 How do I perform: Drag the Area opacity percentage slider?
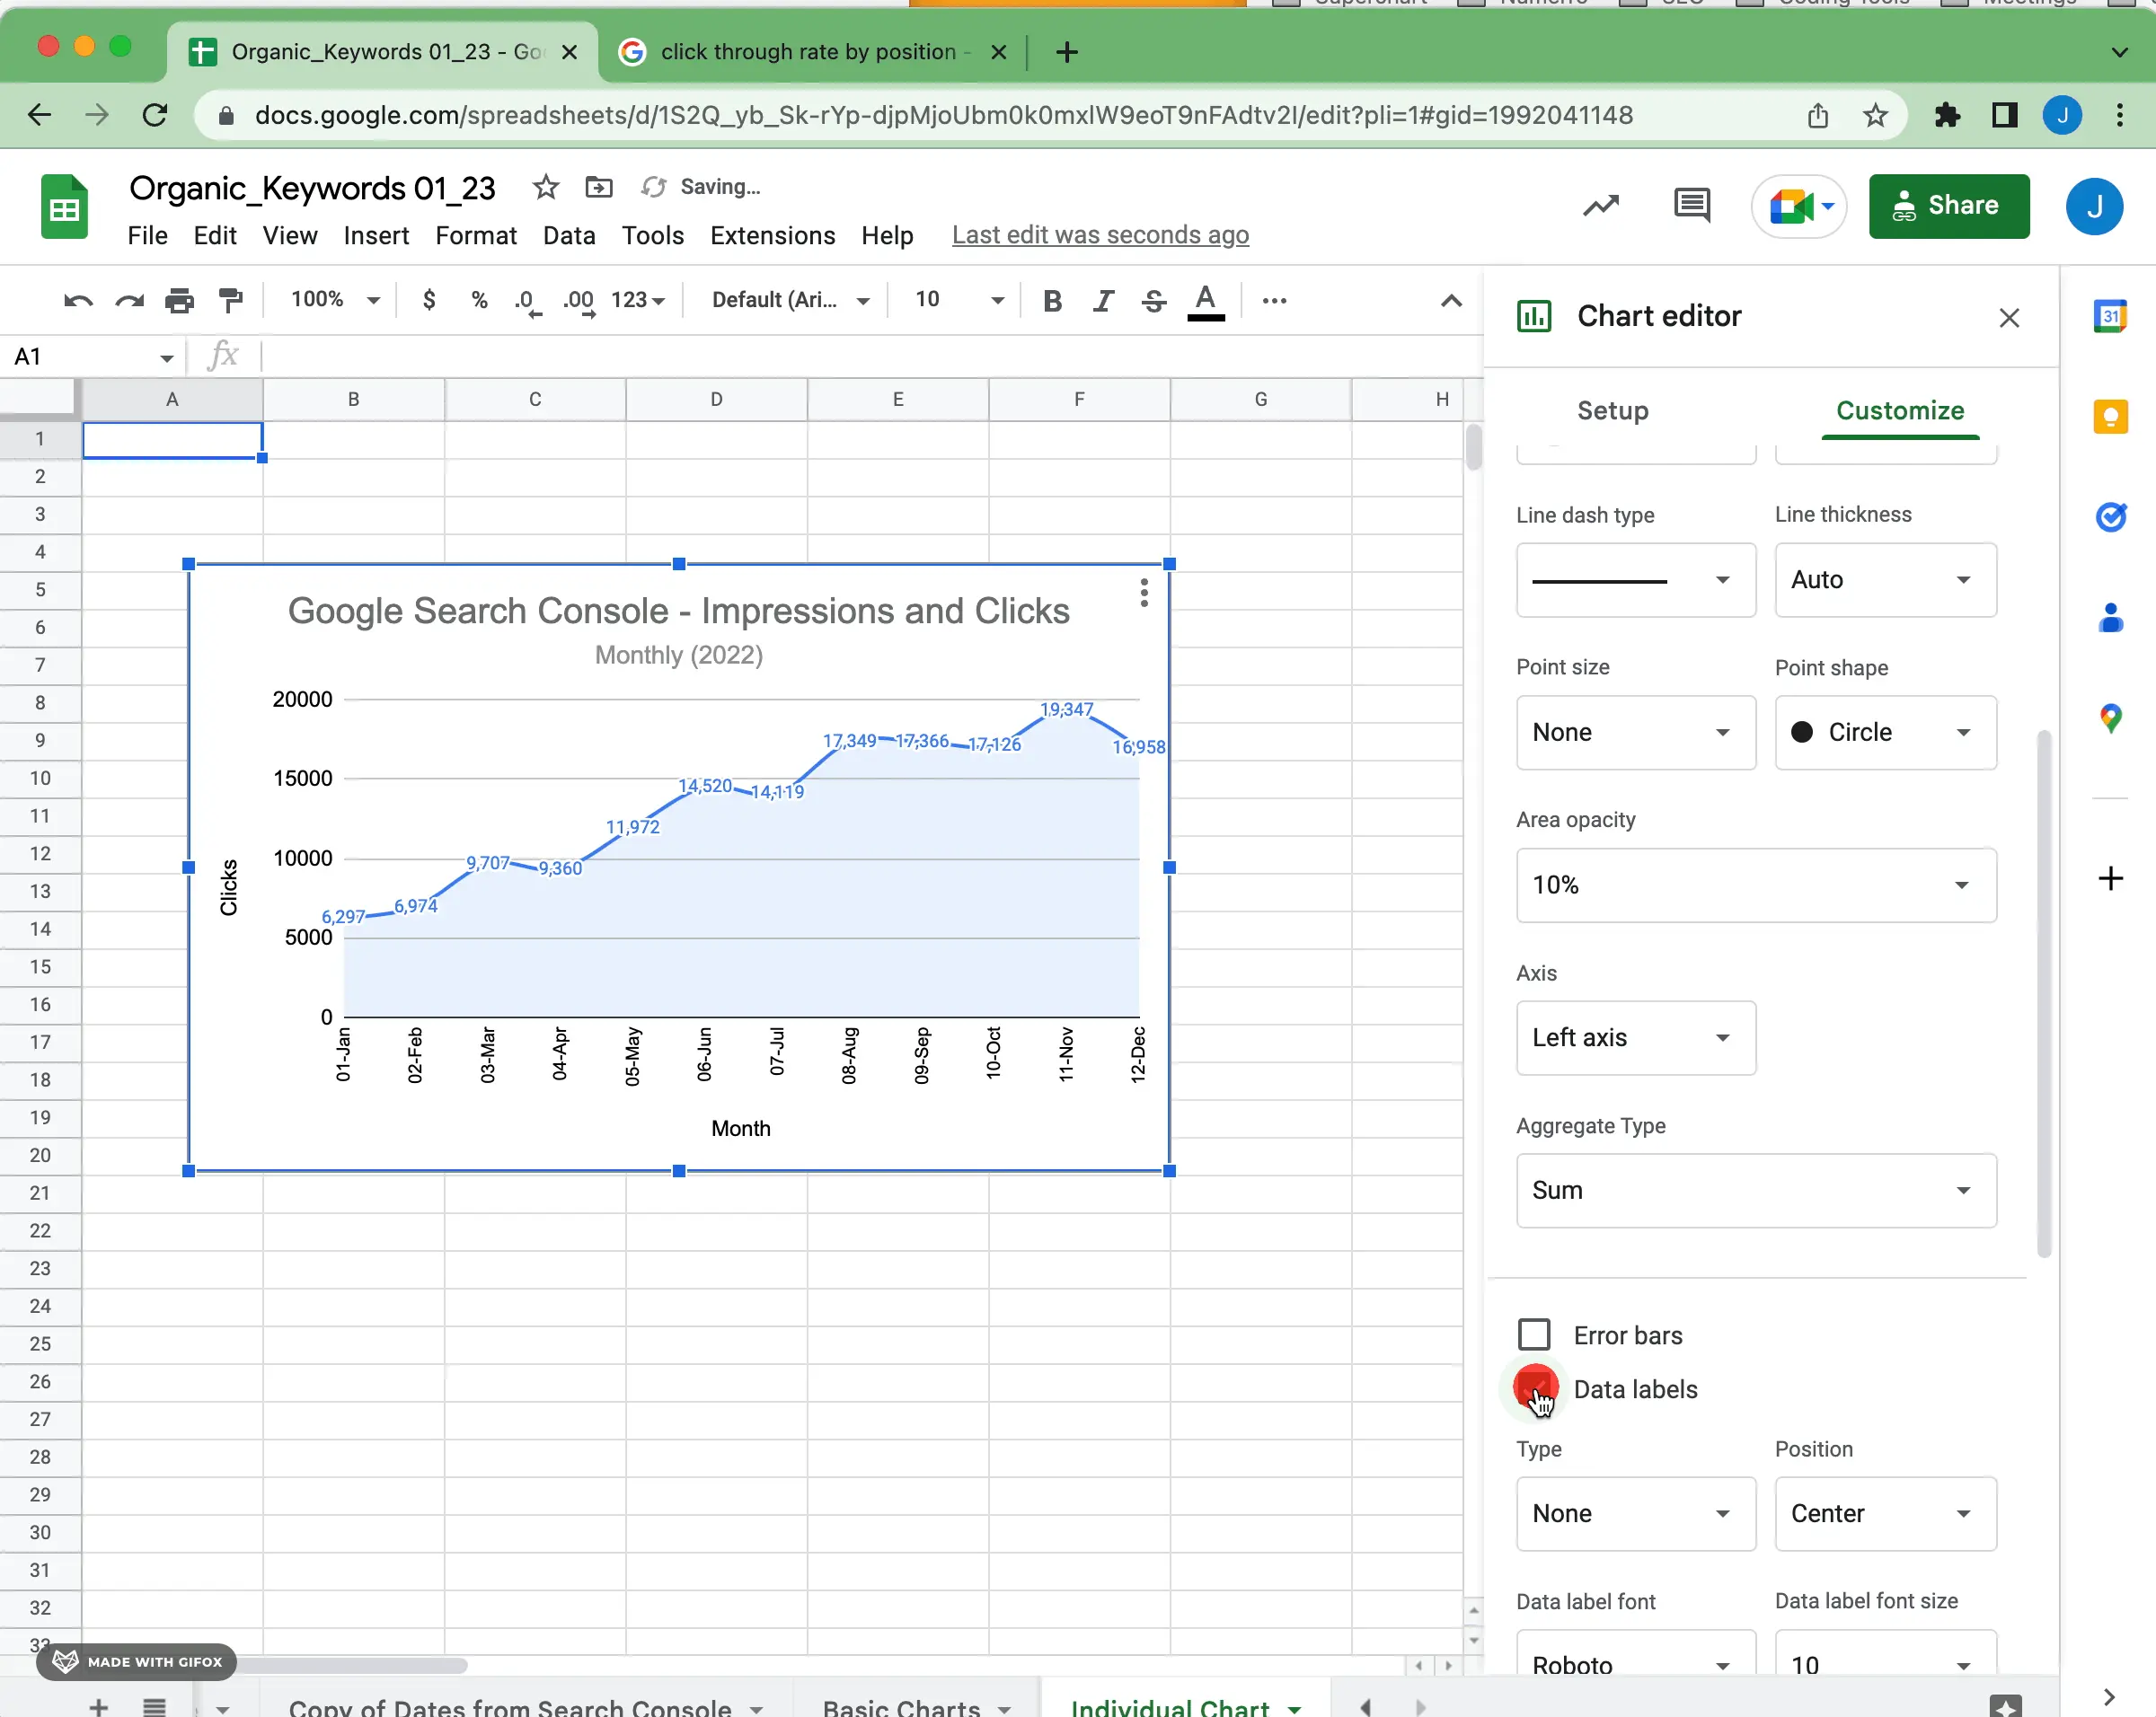coord(1754,883)
